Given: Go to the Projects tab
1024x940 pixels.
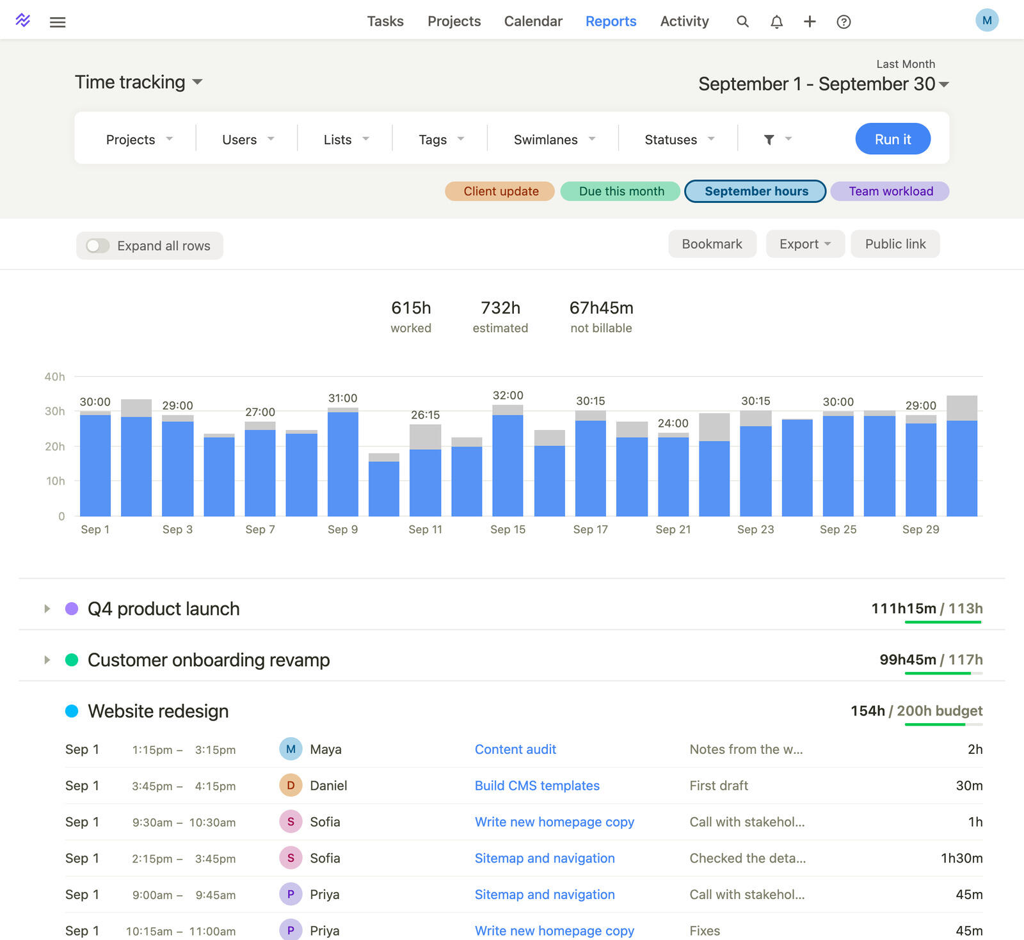Looking at the screenshot, I should click(x=454, y=21).
